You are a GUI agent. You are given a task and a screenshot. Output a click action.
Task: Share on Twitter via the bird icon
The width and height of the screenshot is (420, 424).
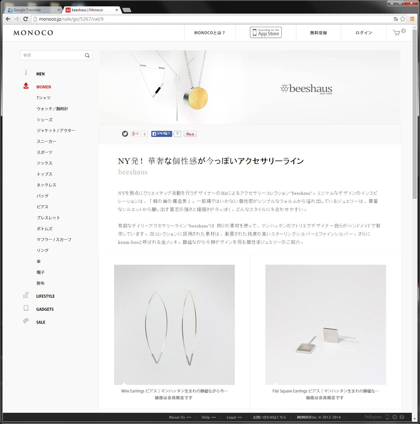125,134
